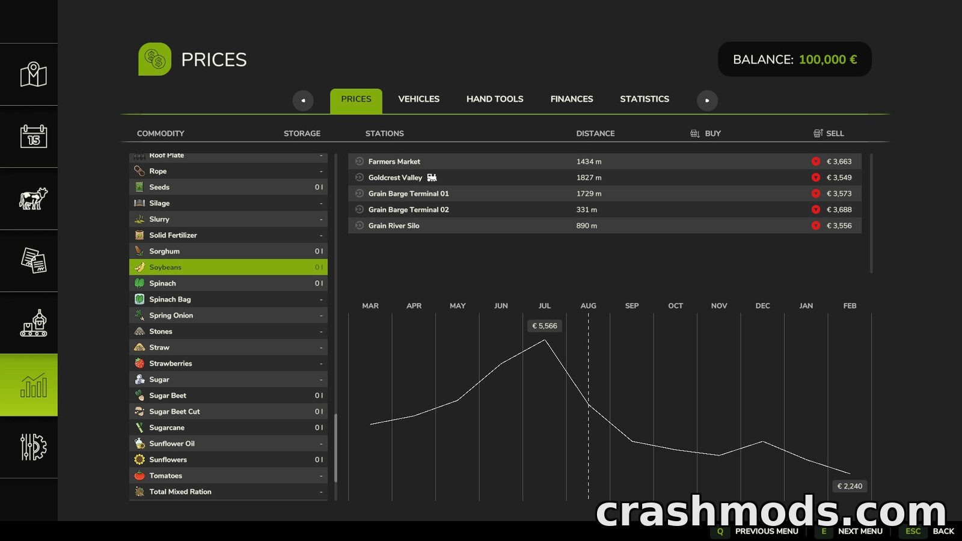Screen dimensions: 962x541
Task: Select the Sugarcane commodity row
Action: (x=228, y=427)
